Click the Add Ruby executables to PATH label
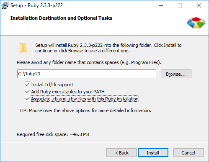 [x=68, y=92]
